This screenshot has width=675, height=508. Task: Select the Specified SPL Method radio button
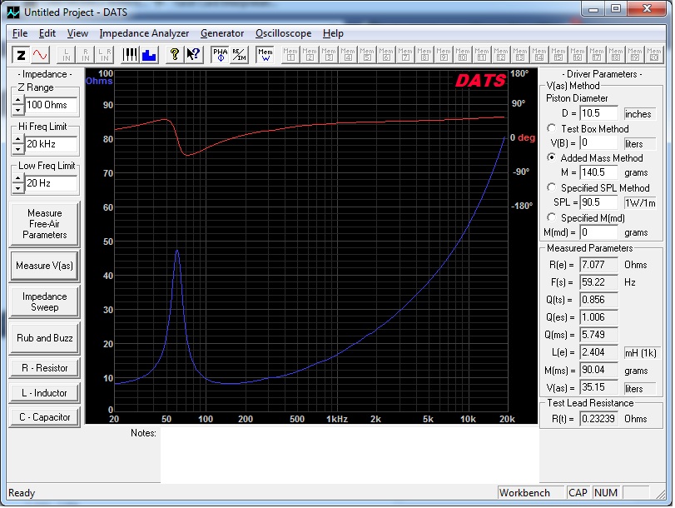click(x=551, y=187)
